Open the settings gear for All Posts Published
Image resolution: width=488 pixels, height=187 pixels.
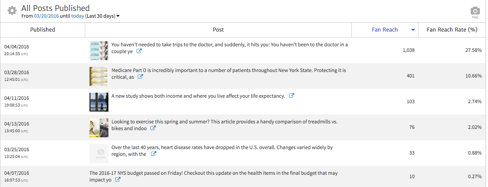point(12,11)
